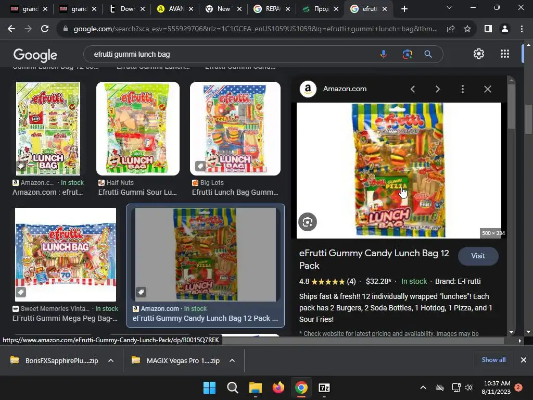This screenshot has height=400, width=533.
Task: Expand MAGIX Vegas Pro zip download options
Action: click(232, 360)
